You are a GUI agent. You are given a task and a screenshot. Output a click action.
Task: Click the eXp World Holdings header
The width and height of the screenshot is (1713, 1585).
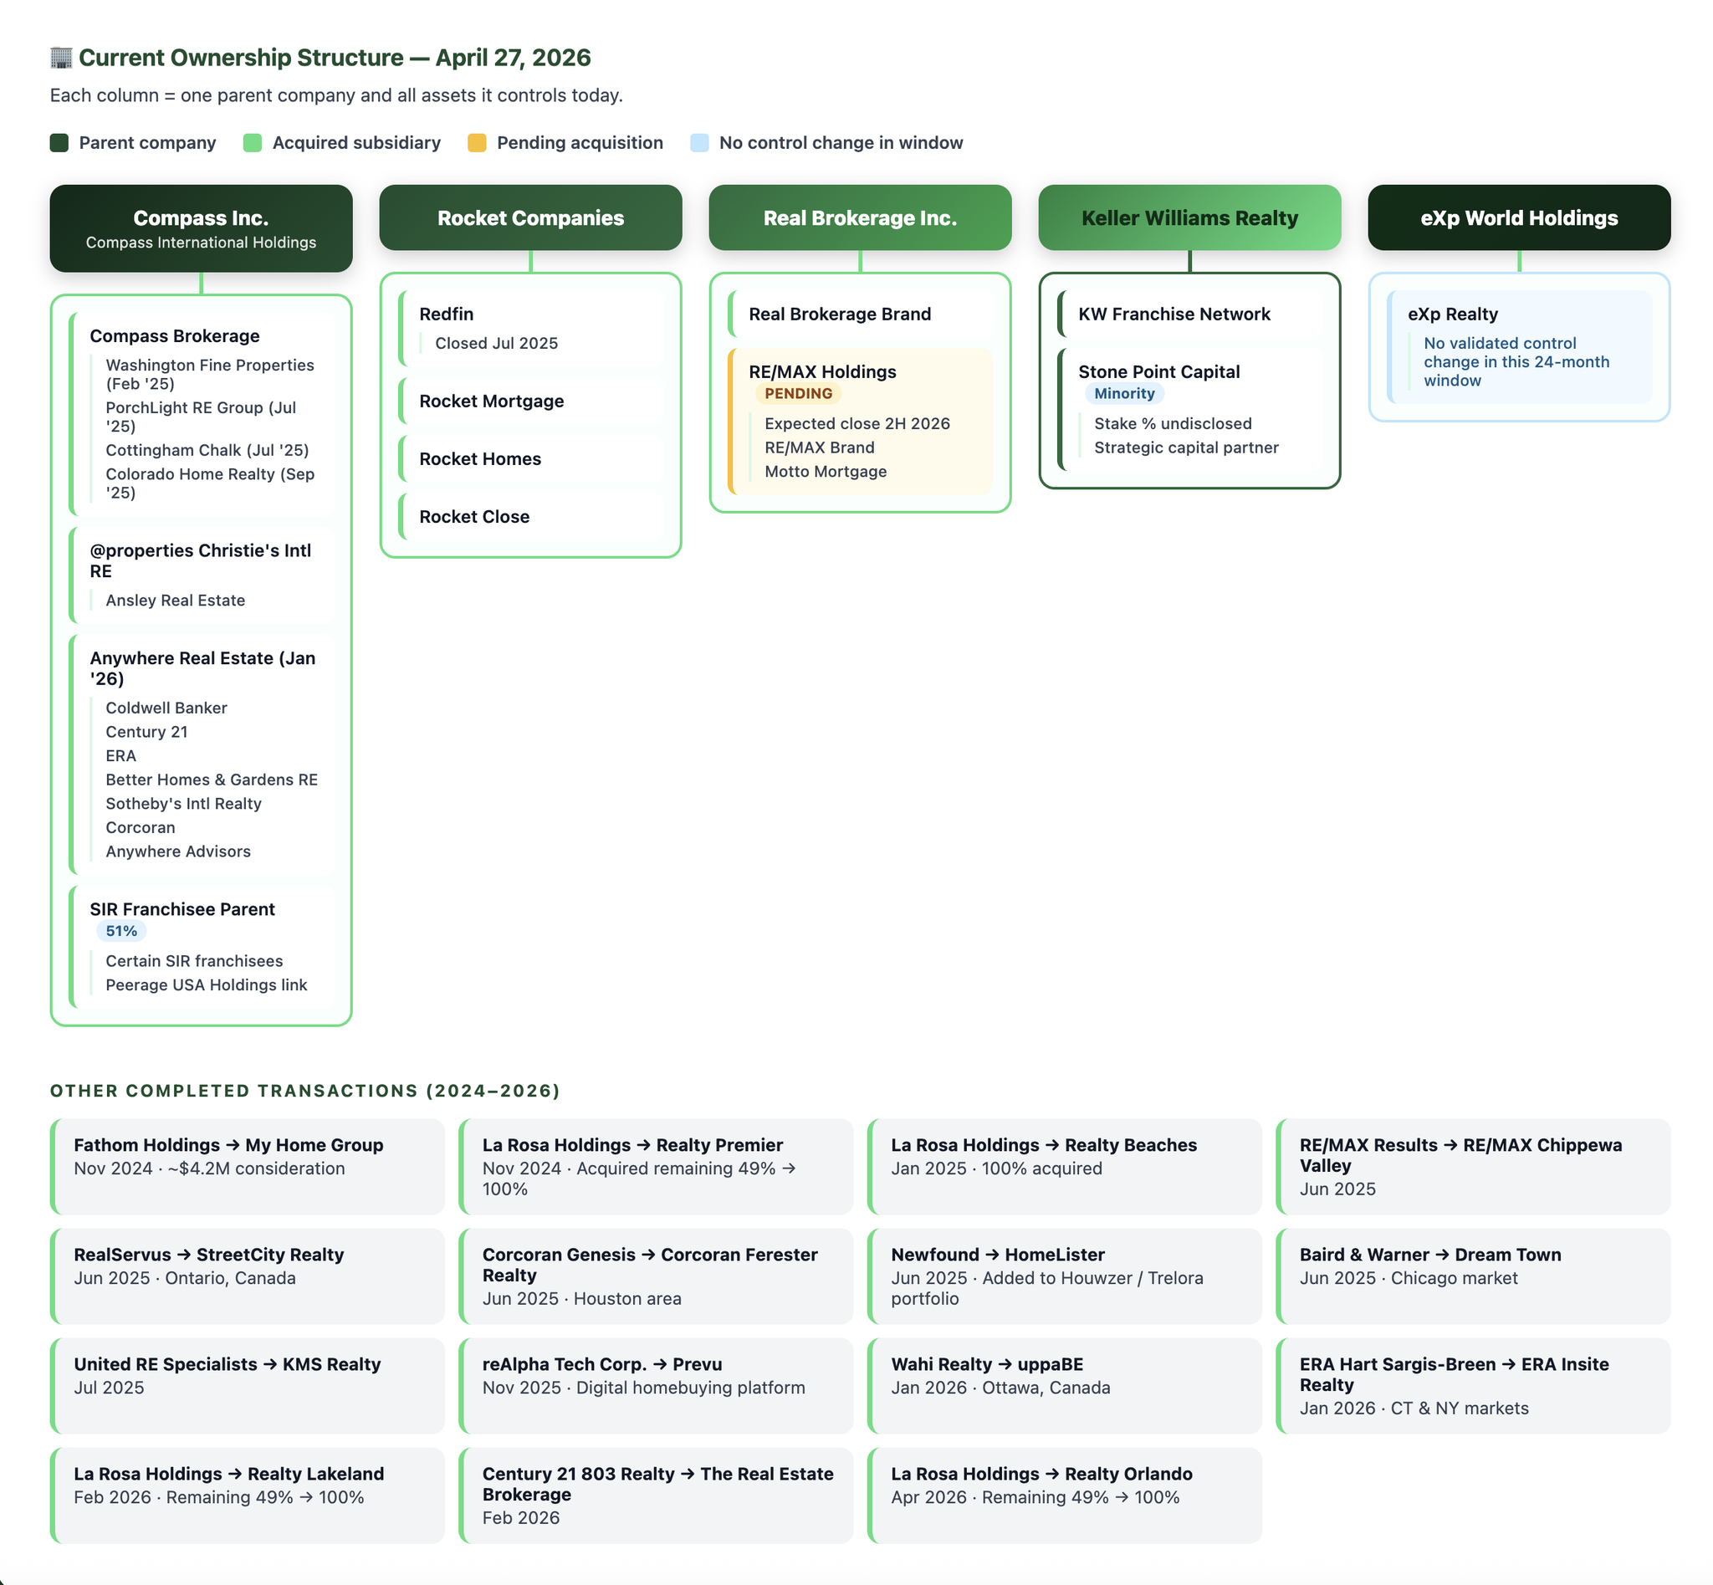point(1518,217)
